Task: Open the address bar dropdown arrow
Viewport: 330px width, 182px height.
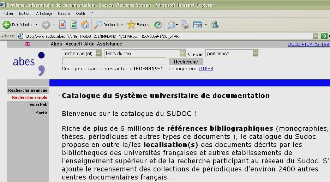Action: click(x=316, y=36)
